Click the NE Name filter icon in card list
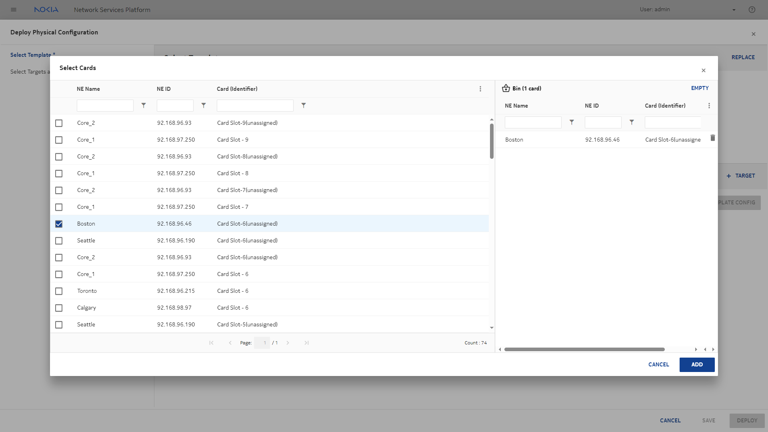Image resolution: width=768 pixels, height=432 pixels. [144, 106]
